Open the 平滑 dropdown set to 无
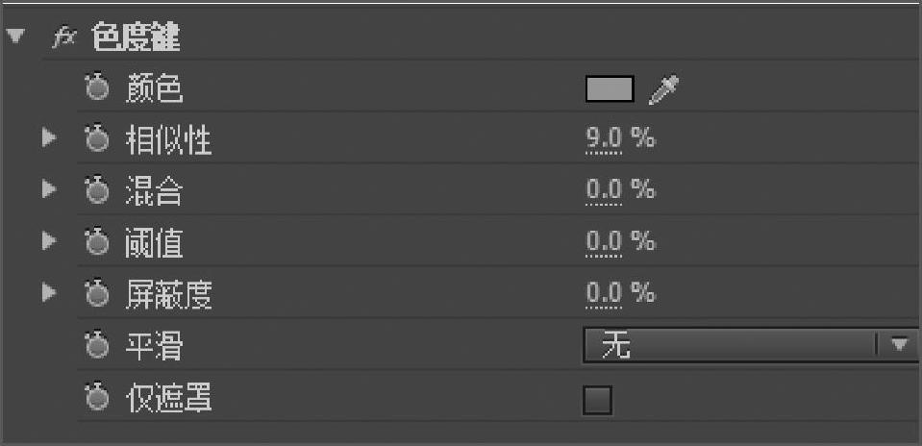The image size is (922, 446). pos(750,345)
